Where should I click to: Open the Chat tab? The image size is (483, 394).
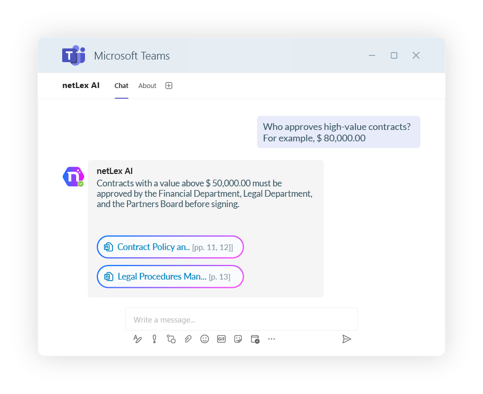click(x=121, y=86)
